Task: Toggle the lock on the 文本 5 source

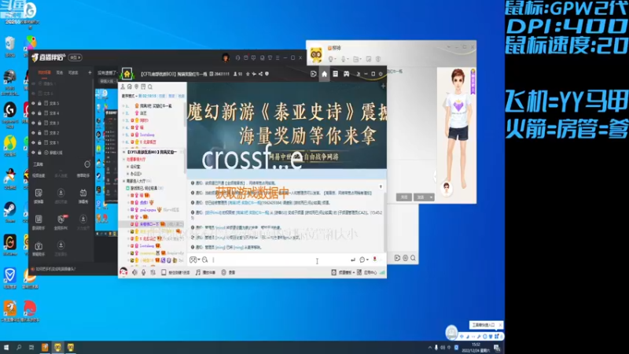Action: point(39,103)
